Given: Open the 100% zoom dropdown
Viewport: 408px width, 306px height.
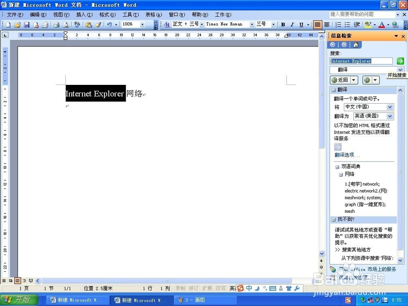Looking at the screenshot, I should 142,24.
